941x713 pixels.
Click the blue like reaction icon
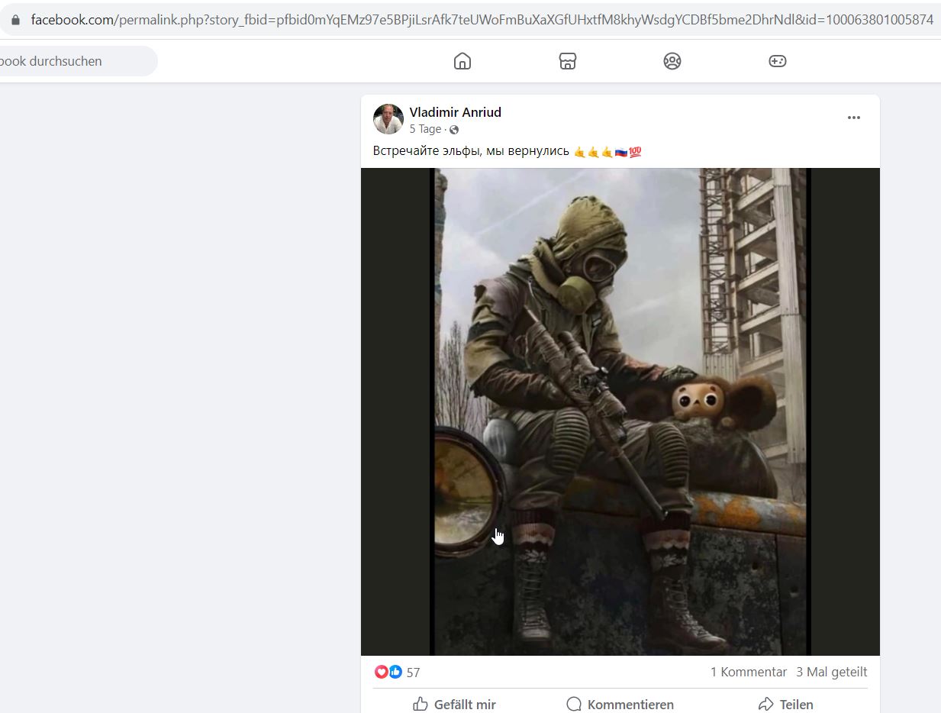(x=395, y=672)
